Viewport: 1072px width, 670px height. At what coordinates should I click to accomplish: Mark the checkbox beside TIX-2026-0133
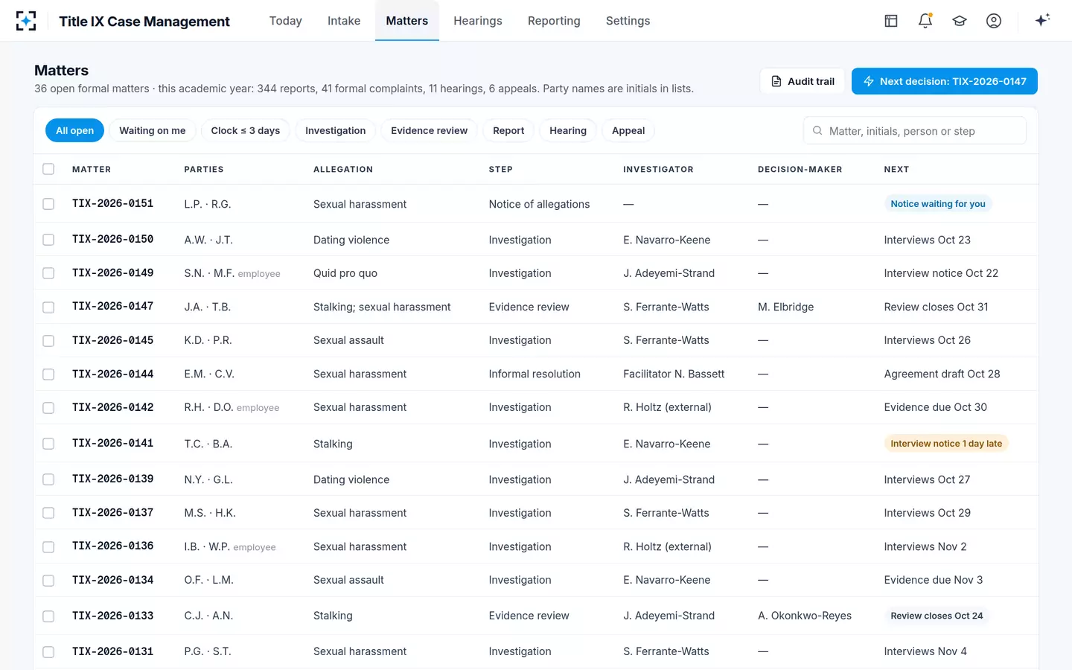click(48, 616)
